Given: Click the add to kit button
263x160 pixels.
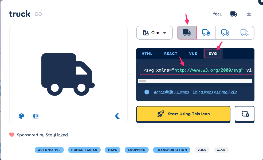Looking at the screenshot, I should (245, 114).
